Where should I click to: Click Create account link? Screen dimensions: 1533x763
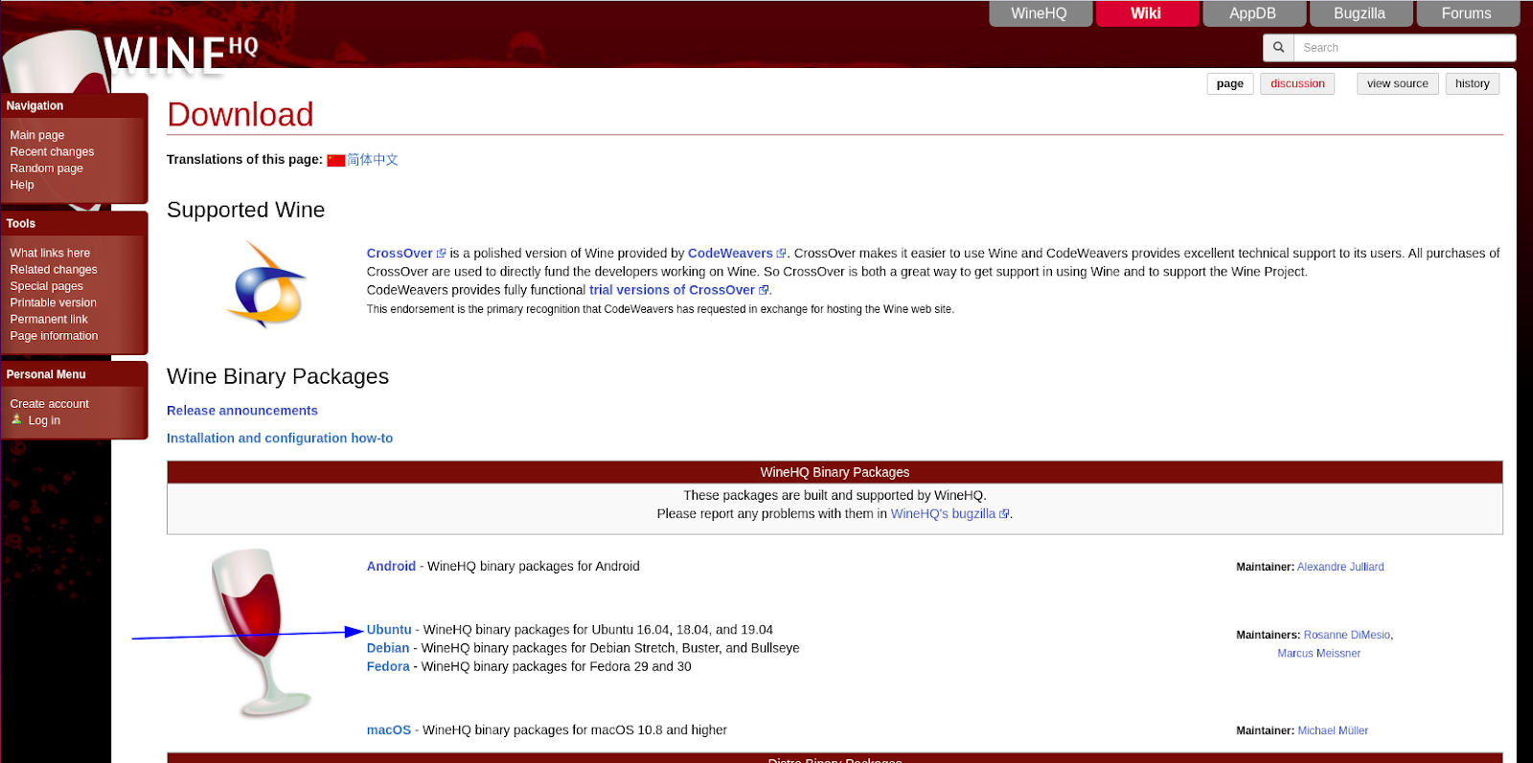[49, 404]
